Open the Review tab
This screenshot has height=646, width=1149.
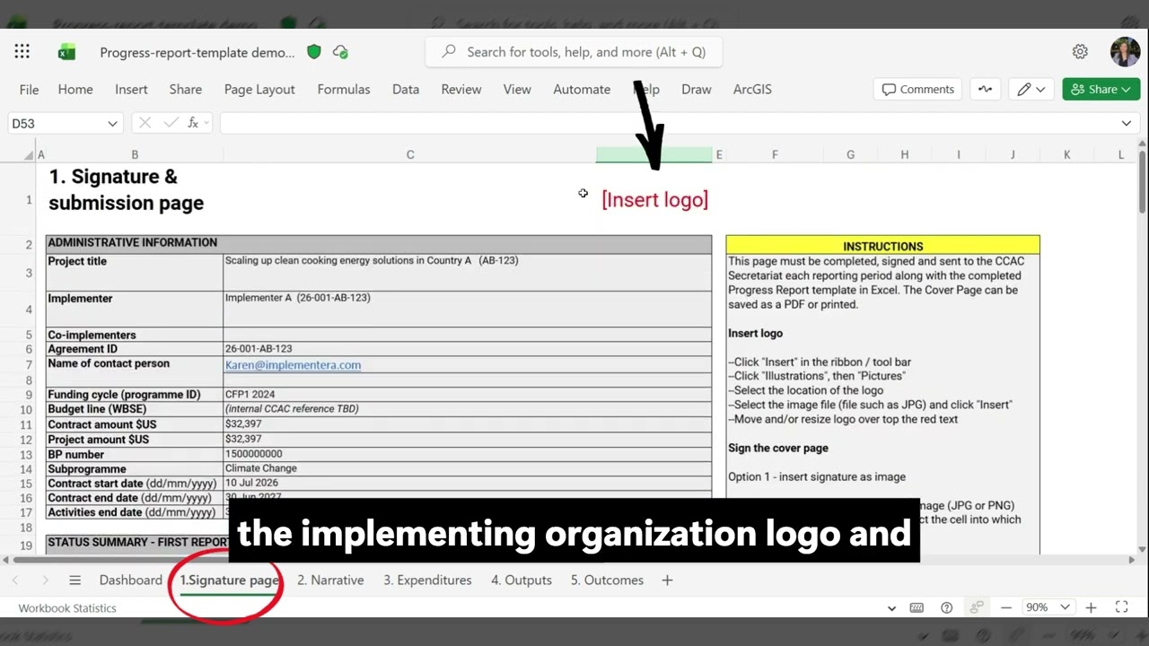[461, 89]
